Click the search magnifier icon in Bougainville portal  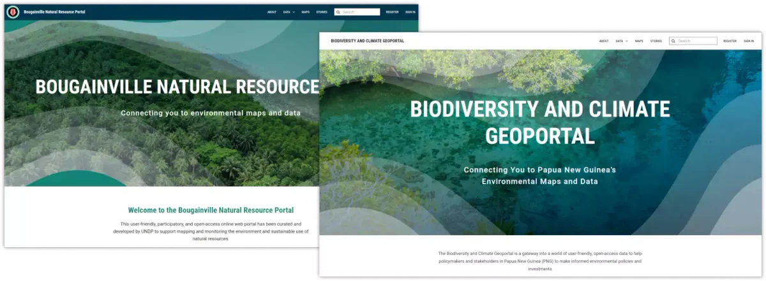tap(338, 11)
